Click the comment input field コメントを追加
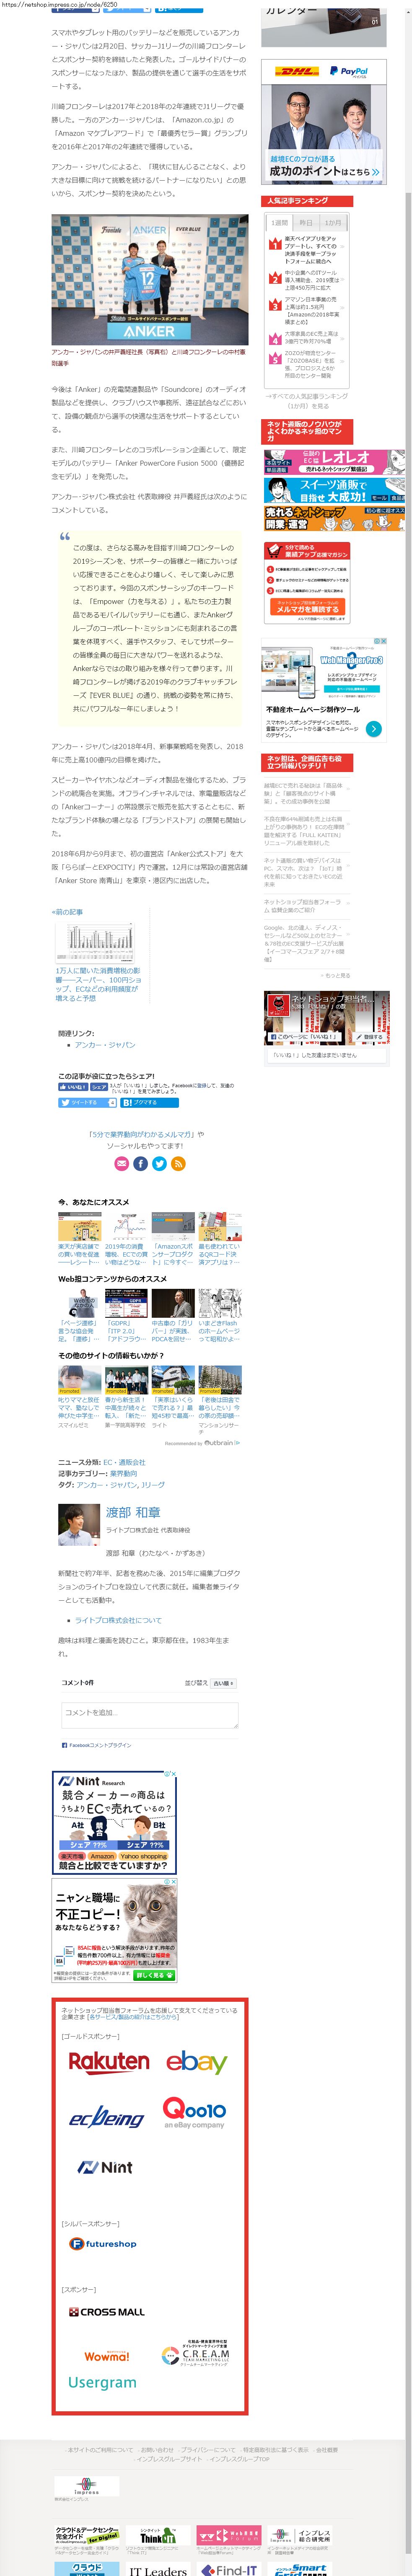Screen dimensions: 412x2576 pos(149,1716)
